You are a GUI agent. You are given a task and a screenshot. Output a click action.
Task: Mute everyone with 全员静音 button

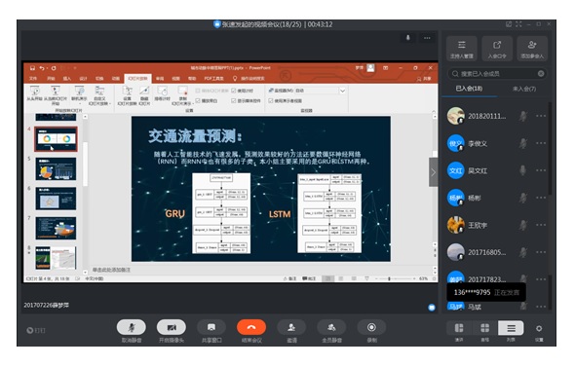coord(331,327)
